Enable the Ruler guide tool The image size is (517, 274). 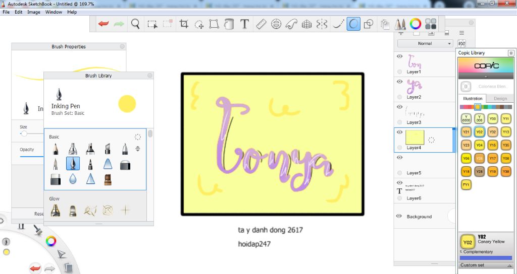point(261,24)
